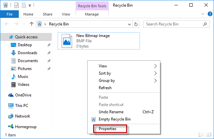Choose Empty Recycle Bin from context menu

click(x=124, y=119)
